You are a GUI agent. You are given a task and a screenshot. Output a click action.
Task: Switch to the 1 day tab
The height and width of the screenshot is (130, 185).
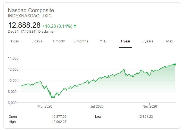point(15,41)
